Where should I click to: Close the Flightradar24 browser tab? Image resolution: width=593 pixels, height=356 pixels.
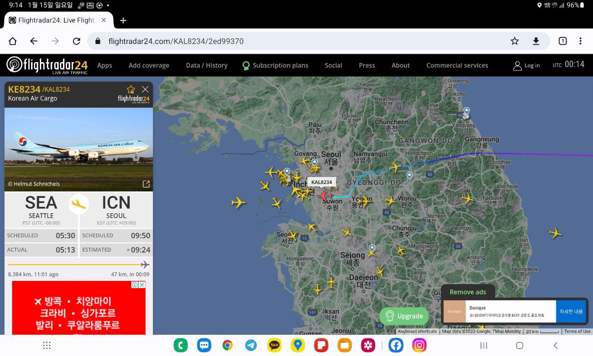104,20
